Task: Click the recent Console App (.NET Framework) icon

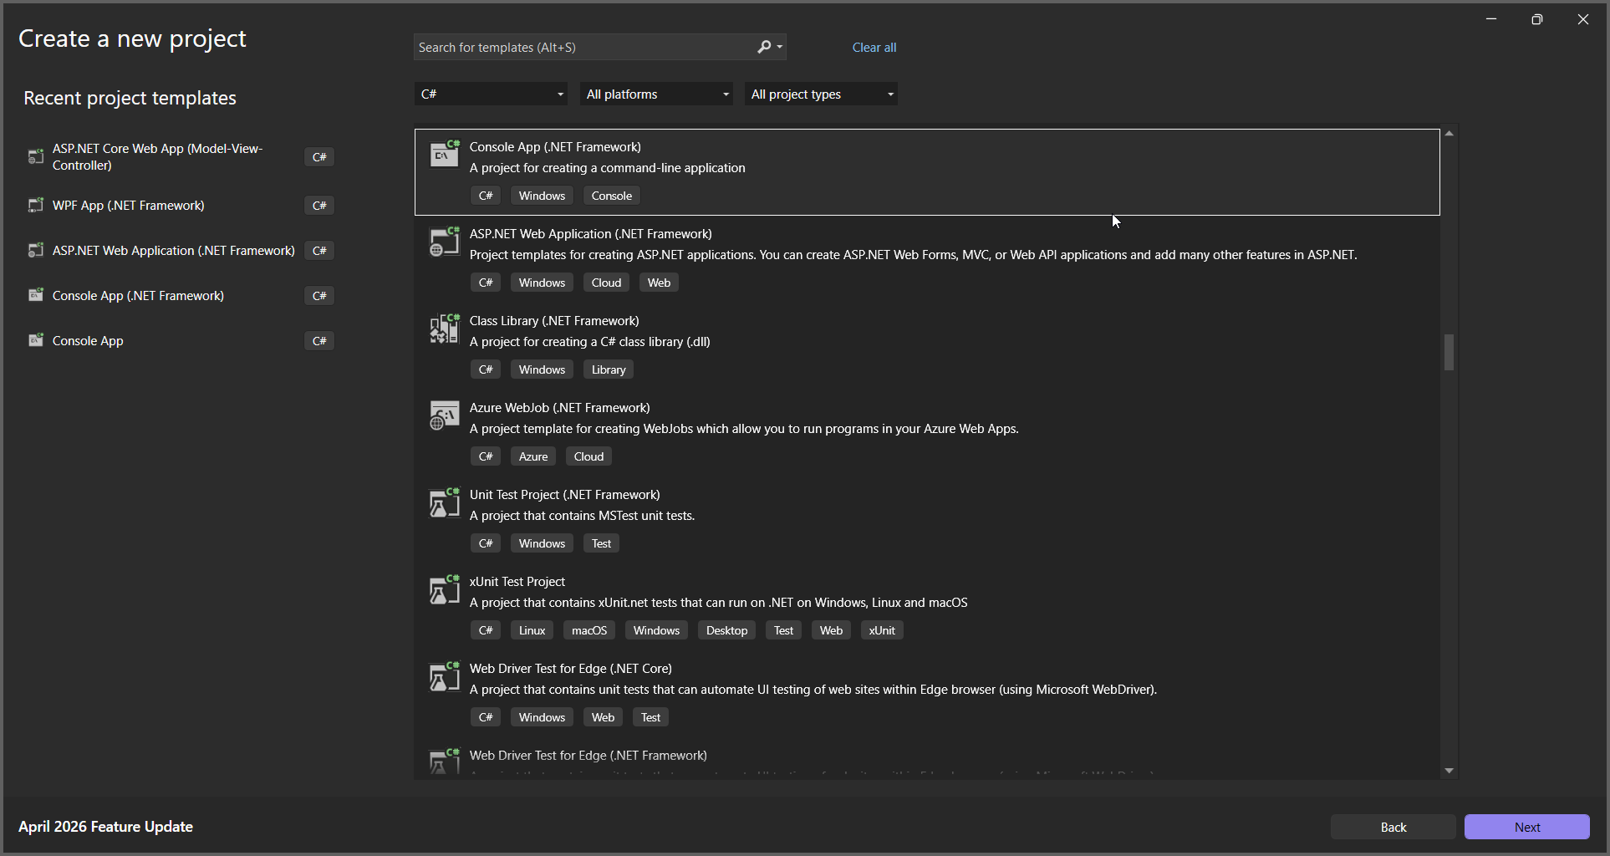Action: click(35, 295)
